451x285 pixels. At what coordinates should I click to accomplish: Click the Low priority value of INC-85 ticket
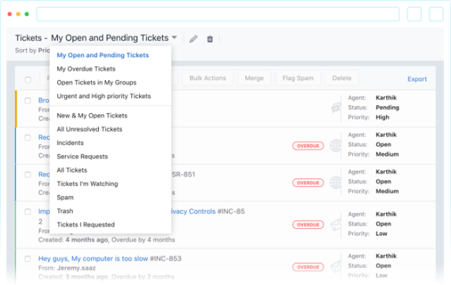point(381,234)
